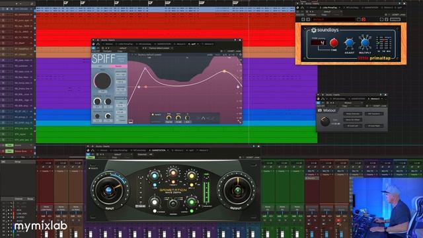Switch to the GAINSTATION tab in the bottom plugin window
The image size is (423, 238).
click(157, 150)
